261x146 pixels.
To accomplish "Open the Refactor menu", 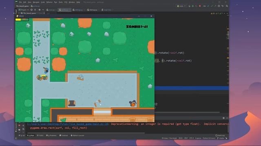I will [49, 2].
